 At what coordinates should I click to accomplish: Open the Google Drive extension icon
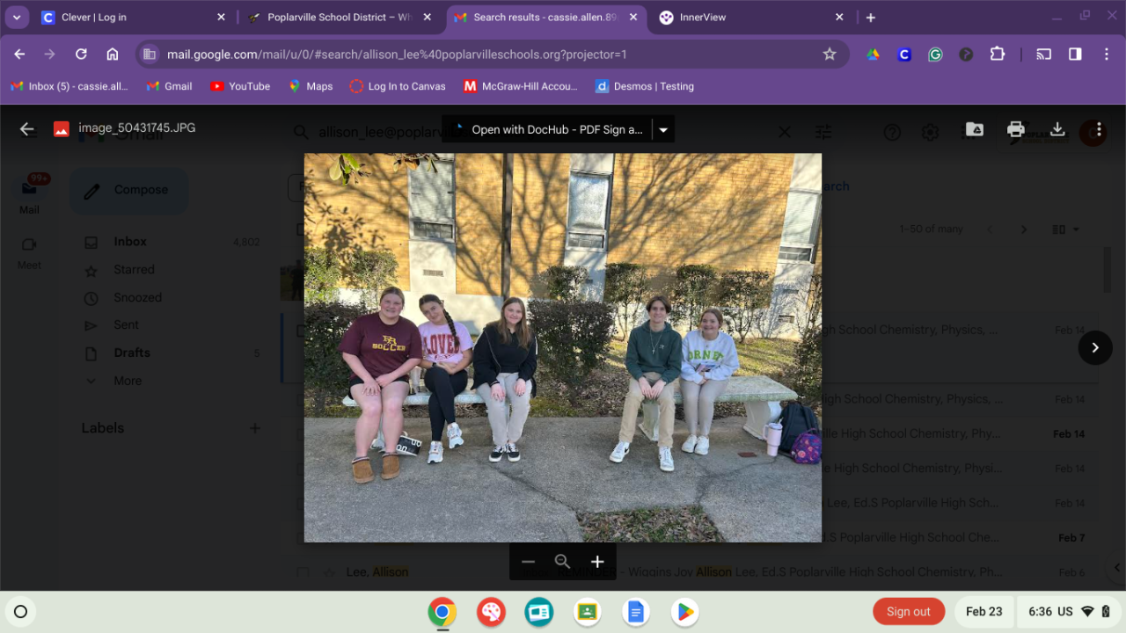click(873, 55)
